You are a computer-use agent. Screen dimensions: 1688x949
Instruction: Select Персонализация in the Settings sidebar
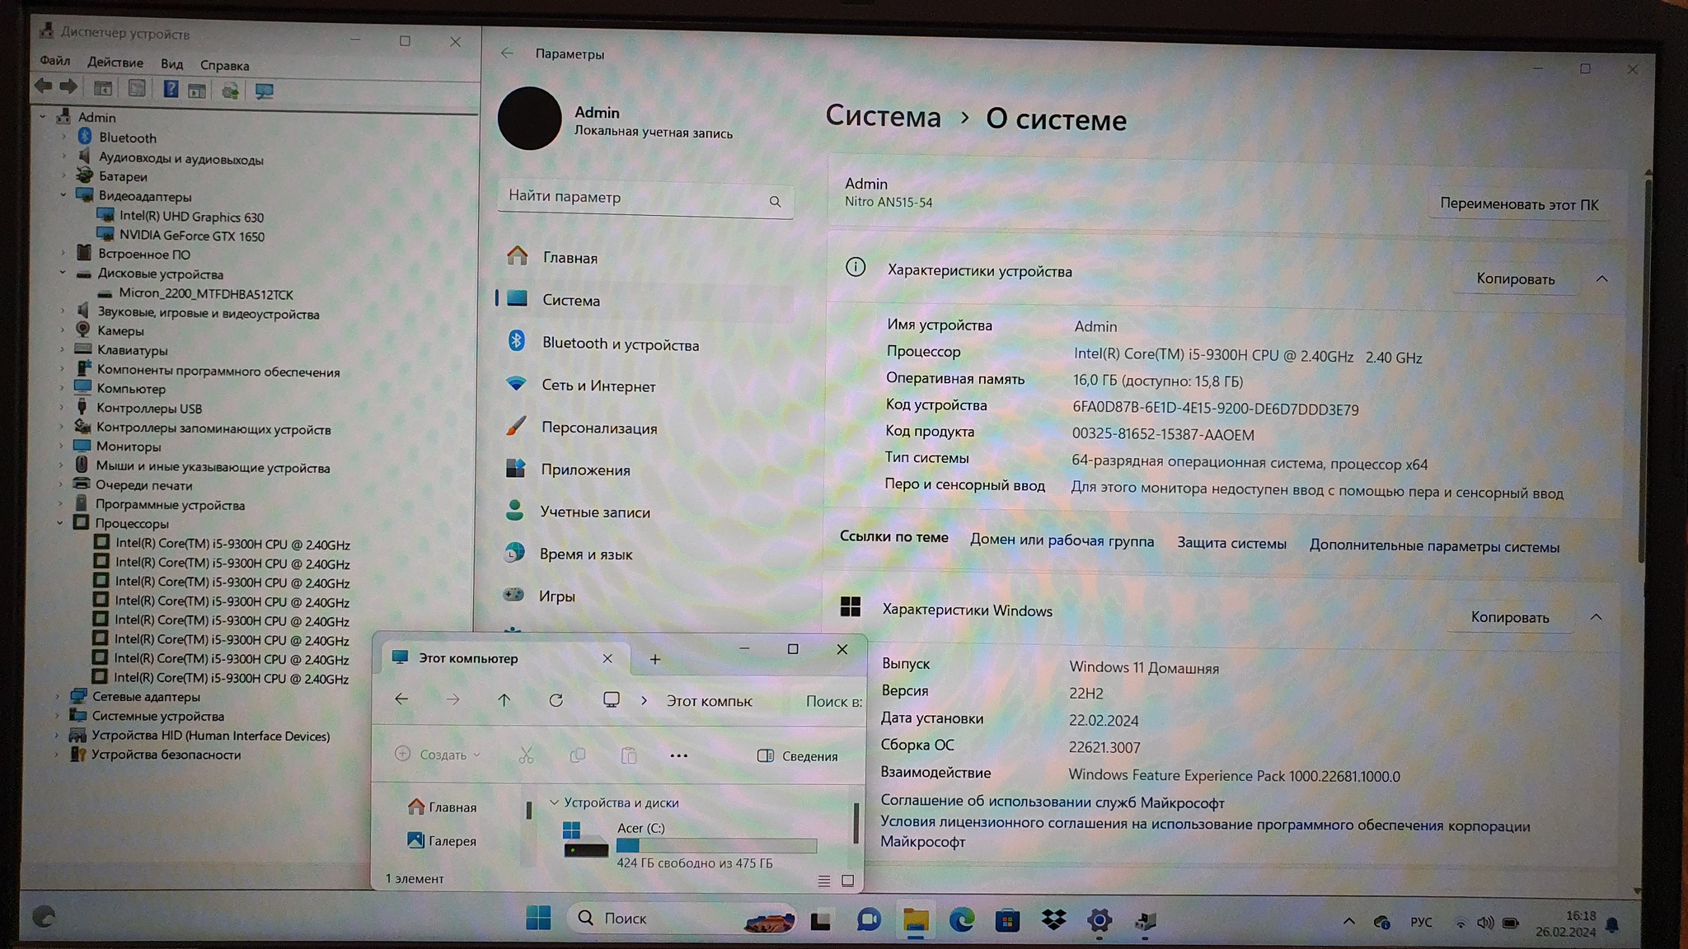click(x=598, y=428)
